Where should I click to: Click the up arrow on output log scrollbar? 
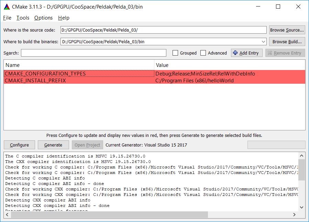pos(301,155)
